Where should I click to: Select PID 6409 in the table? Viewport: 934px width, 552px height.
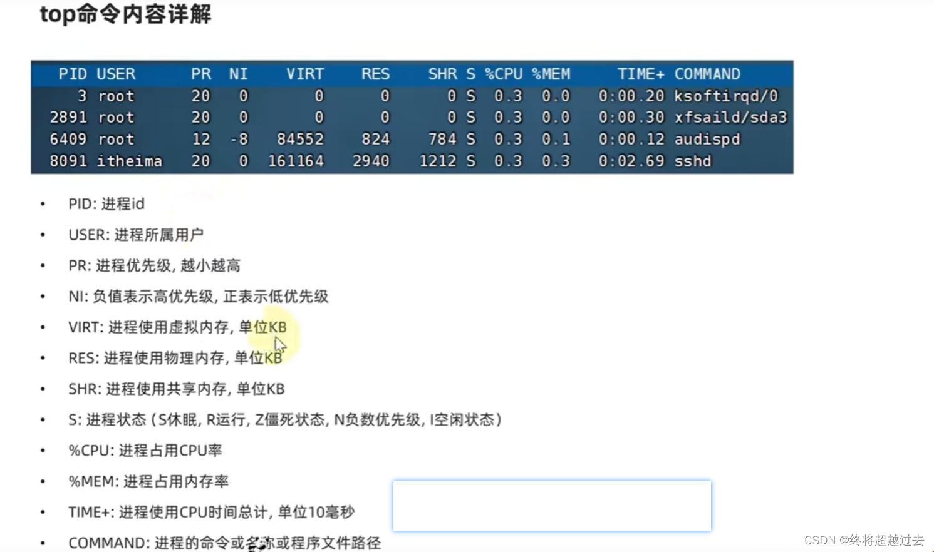68,139
